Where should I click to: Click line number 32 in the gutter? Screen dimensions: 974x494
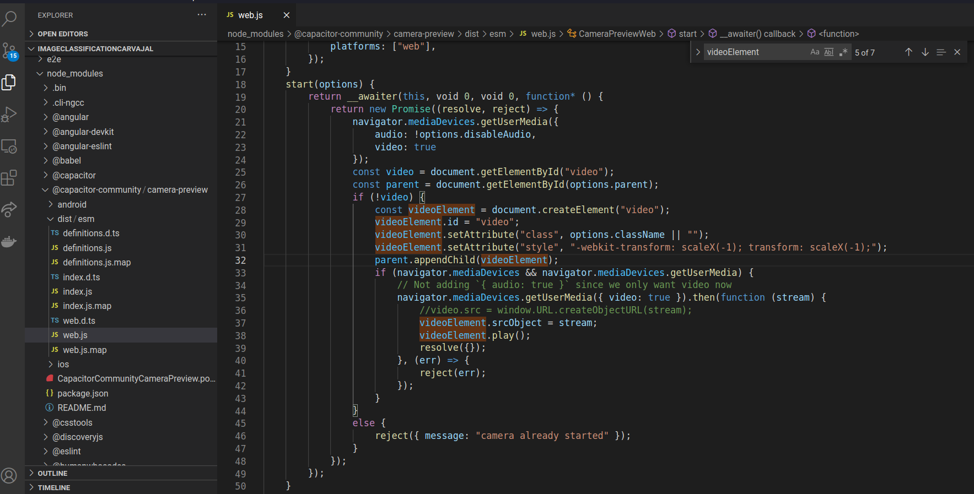point(240,260)
